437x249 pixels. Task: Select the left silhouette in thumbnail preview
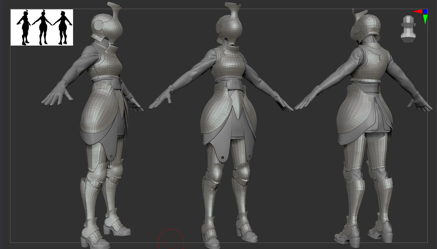pyautogui.click(x=25, y=28)
